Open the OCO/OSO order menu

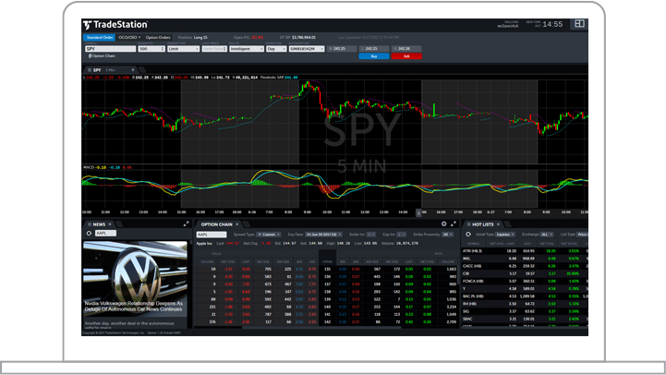click(x=129, y=37)
